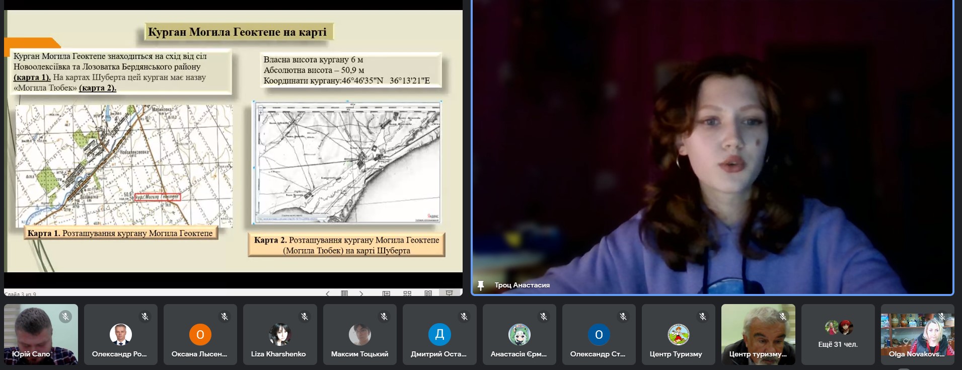962x370 pixels.
Task: Go to previous slide using left arrow
Action: point(327,293)
